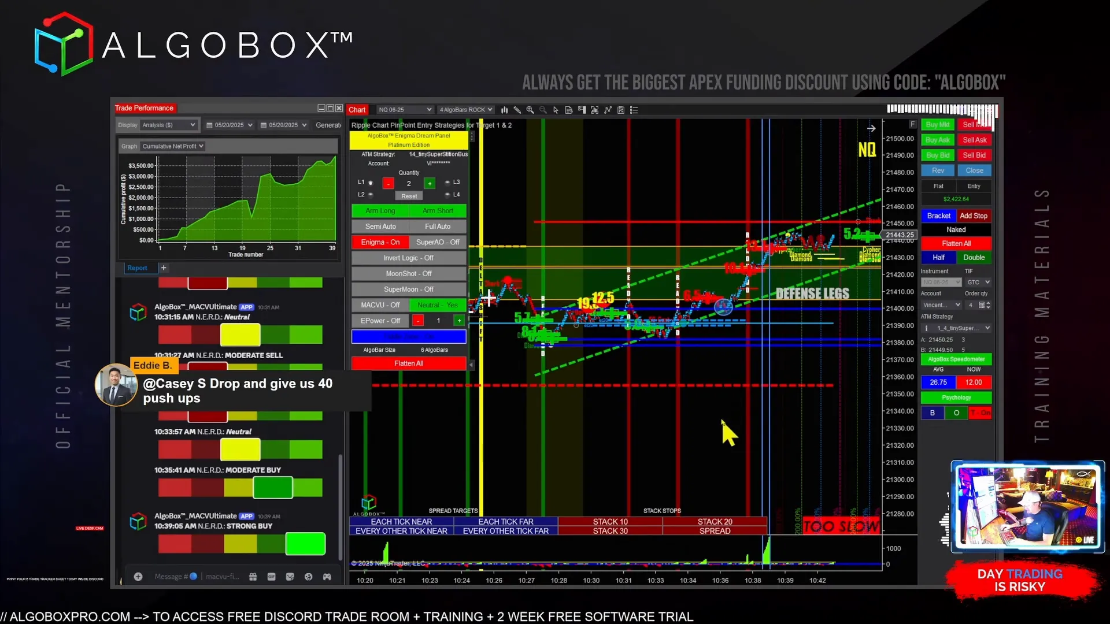This screenshot has height=624, width=1110.
Task: Open the Discord sticker picker
Action: pyautogui.click(x=290, y=577)
